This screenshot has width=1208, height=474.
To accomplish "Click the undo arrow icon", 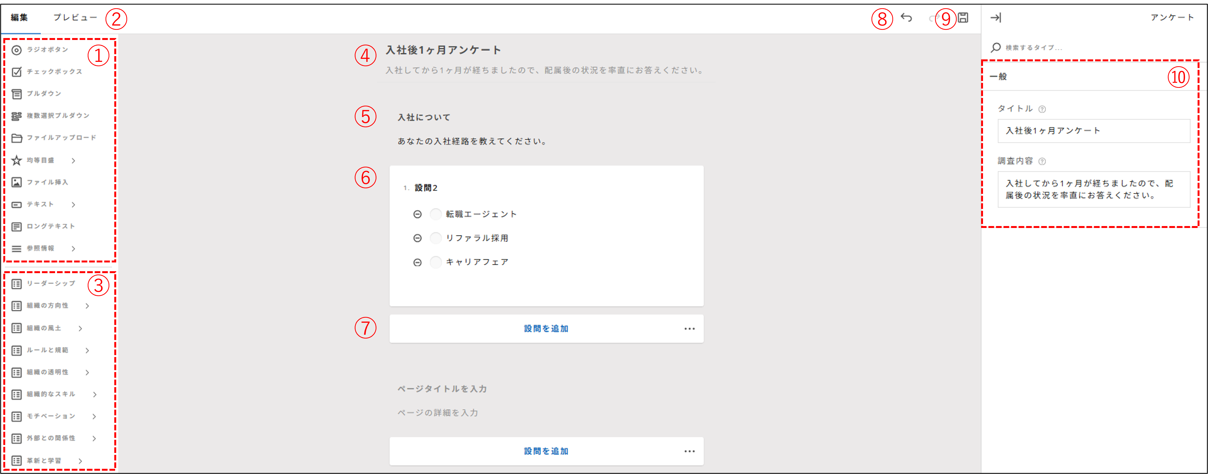I will pos(907,17).
